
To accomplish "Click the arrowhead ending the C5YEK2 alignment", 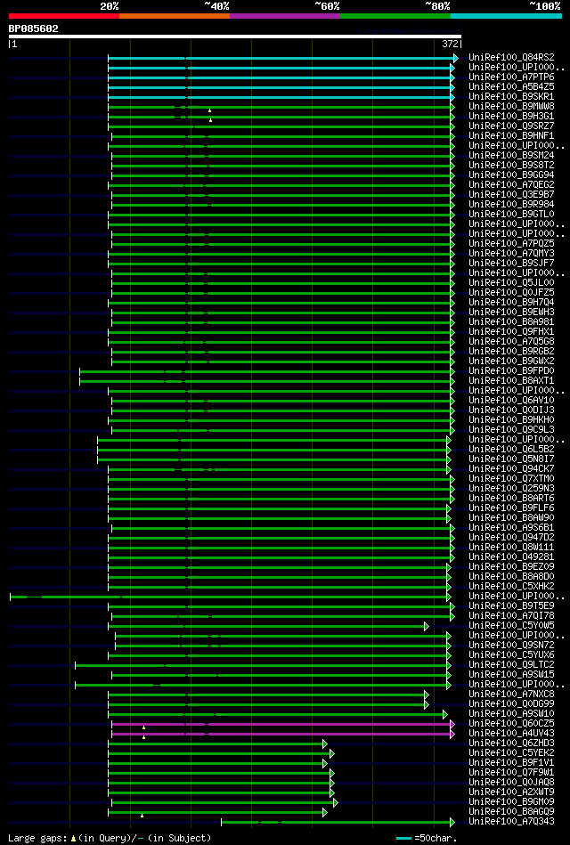I will click(x=331, y=753).
